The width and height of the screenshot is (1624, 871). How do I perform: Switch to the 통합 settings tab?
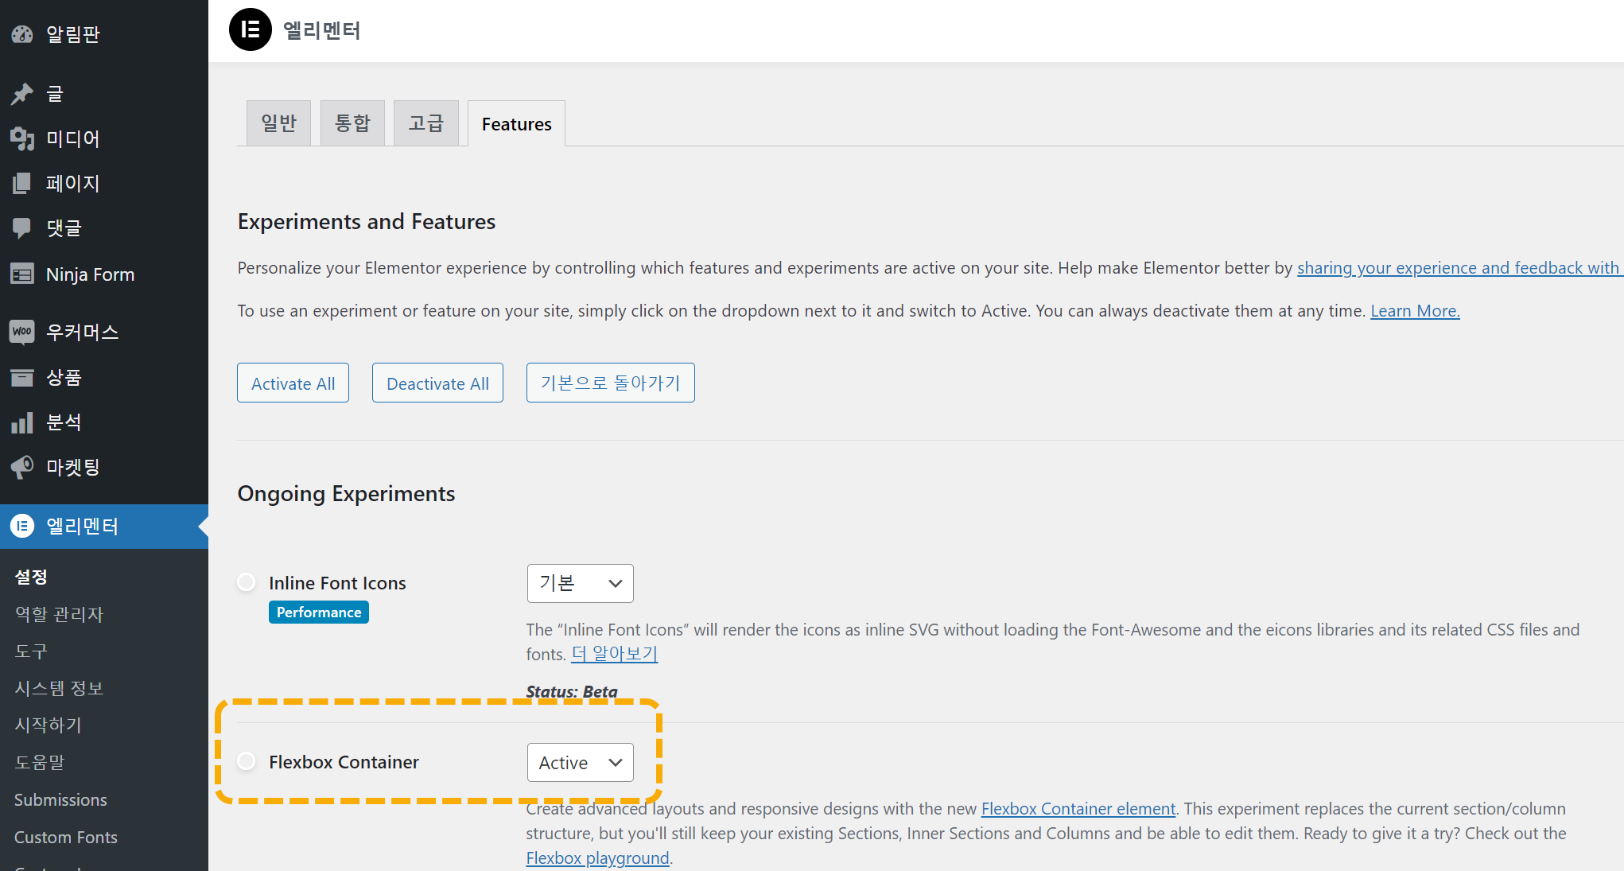[352, 123]
